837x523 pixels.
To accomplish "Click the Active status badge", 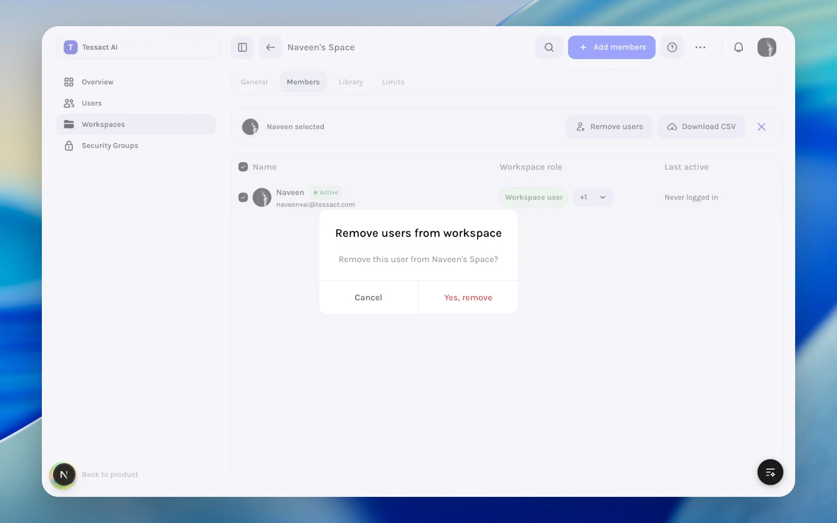I will point(326,192).
